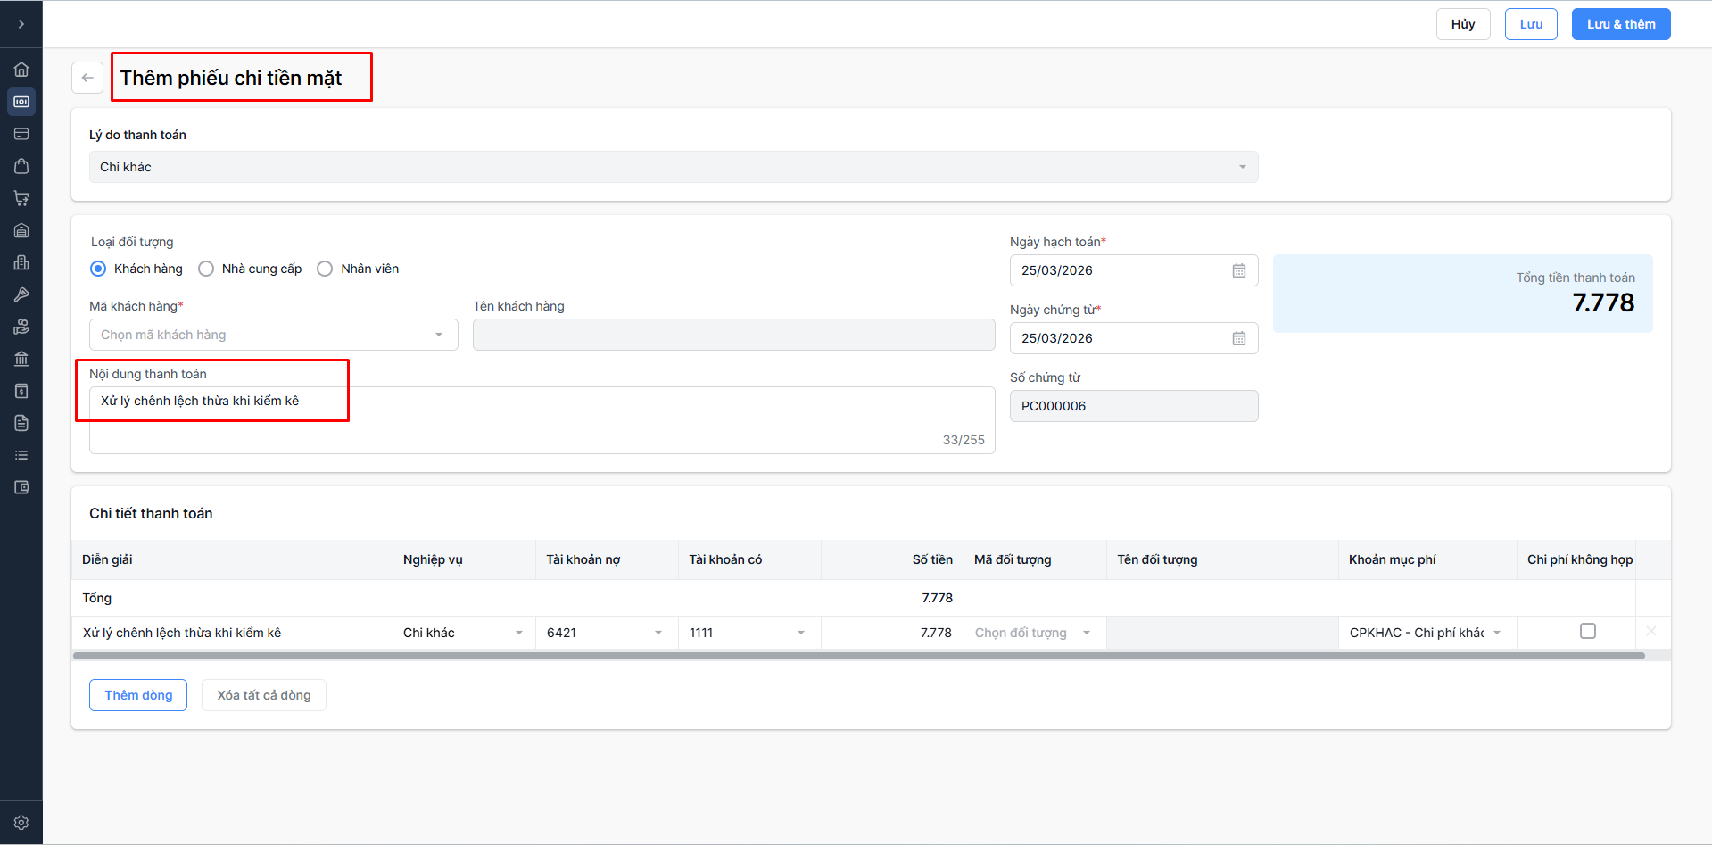Select the Nhân viên radio button

(x=325, y=269)
